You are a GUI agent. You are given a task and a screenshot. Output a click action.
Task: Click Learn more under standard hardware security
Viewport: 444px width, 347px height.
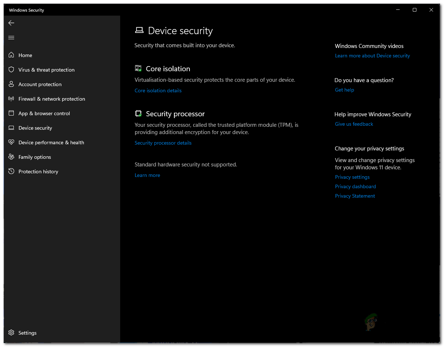pos(147,175)
